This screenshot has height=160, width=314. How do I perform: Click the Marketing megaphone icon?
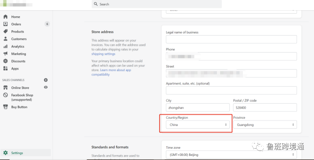point(5,54)
